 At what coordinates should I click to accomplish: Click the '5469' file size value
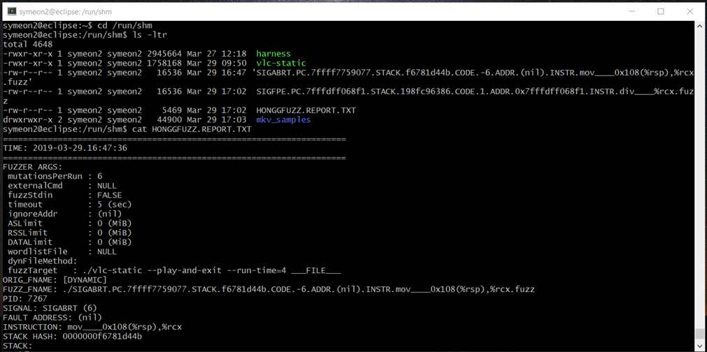[x=172, y=111]
